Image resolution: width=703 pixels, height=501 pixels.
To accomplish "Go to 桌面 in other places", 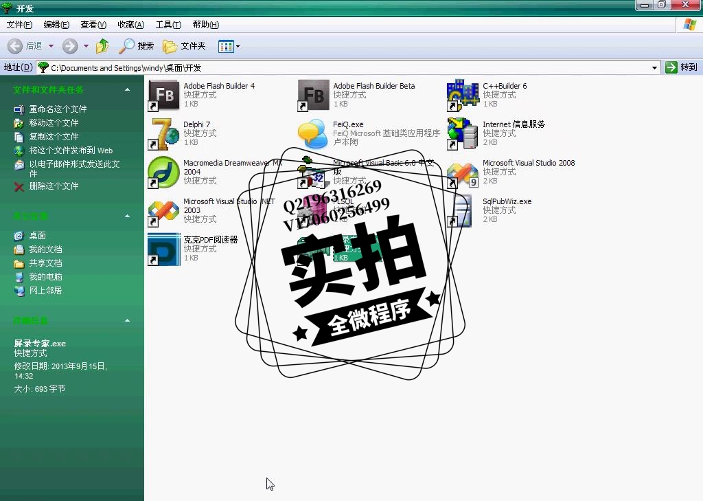I will click(38, 236).
